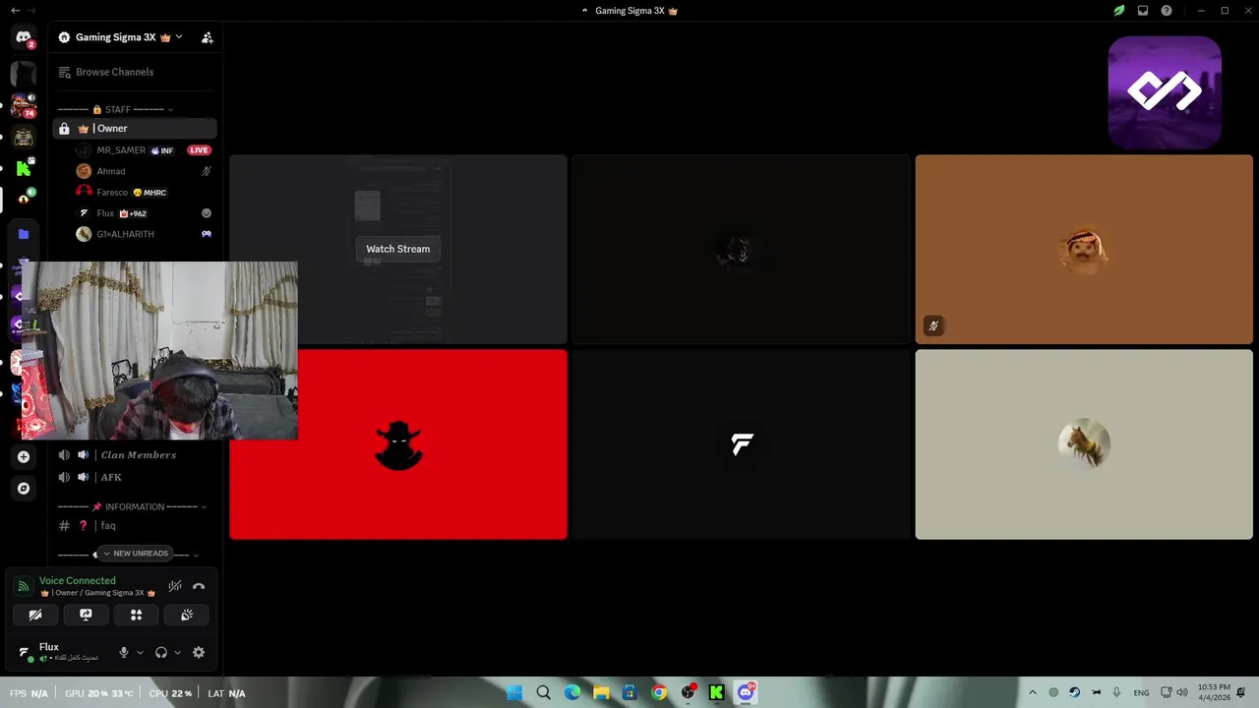
Task: Open headphone output options dropdown arrow
Action: 177,652
